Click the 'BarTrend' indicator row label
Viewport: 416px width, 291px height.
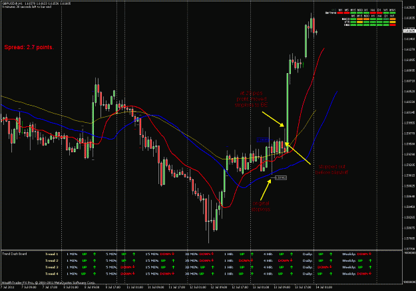pos(331,13)
